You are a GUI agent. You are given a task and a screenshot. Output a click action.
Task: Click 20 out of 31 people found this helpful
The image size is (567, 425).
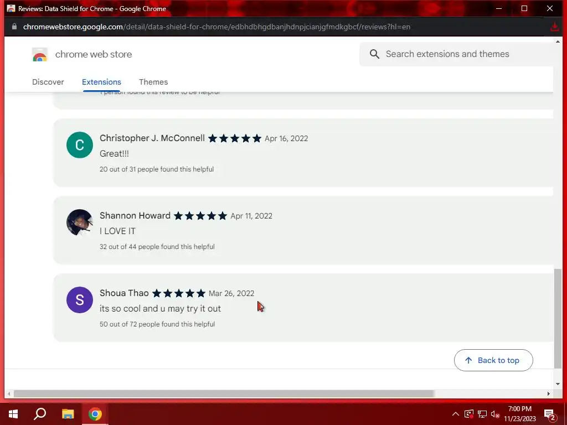(157, 169)
